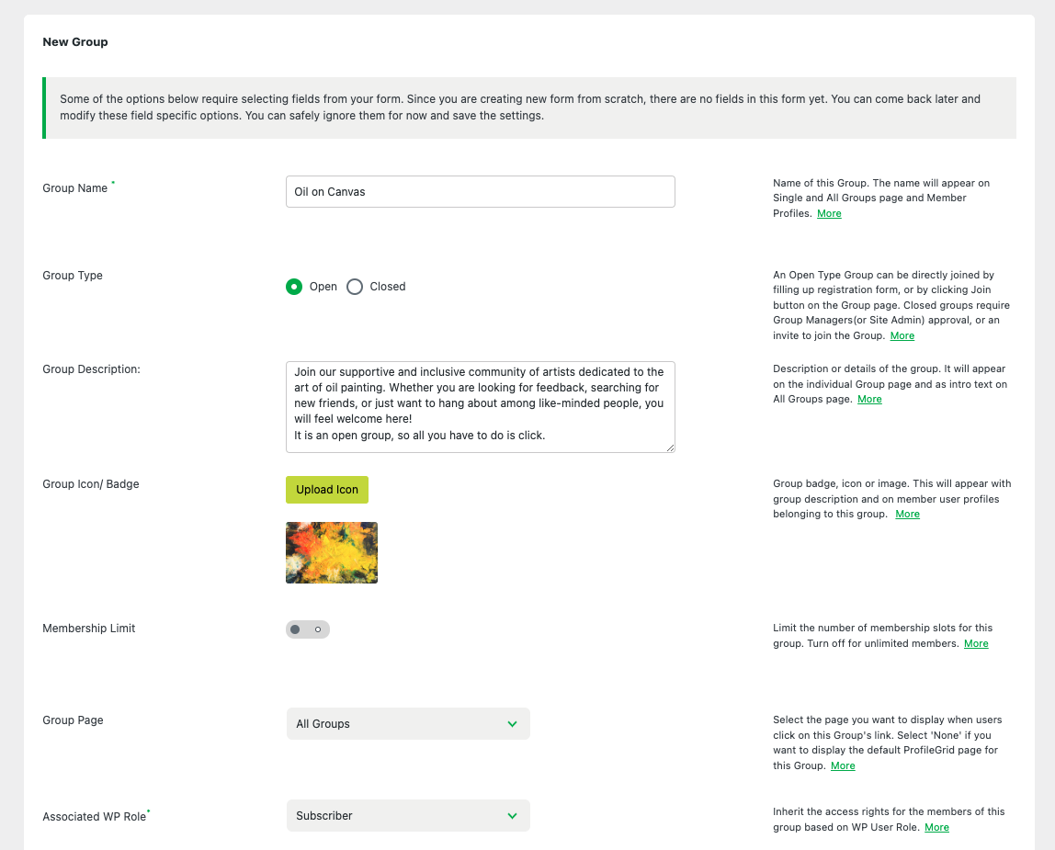Open More link for Group Name help
The image size is (1055, 850).
tap(829, 213)
